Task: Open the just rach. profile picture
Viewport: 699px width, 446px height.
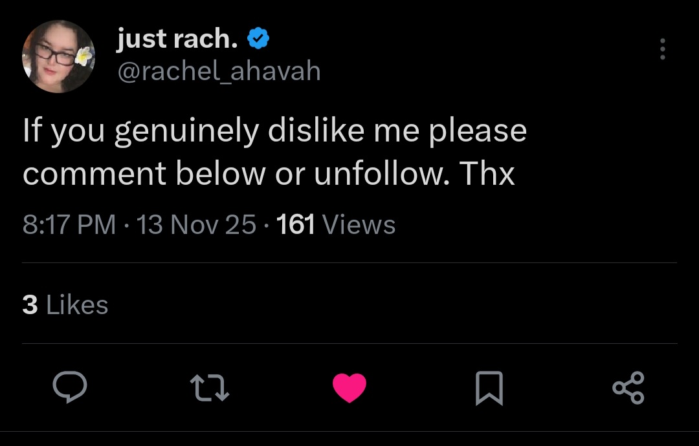Action: (x=59, y=56)
